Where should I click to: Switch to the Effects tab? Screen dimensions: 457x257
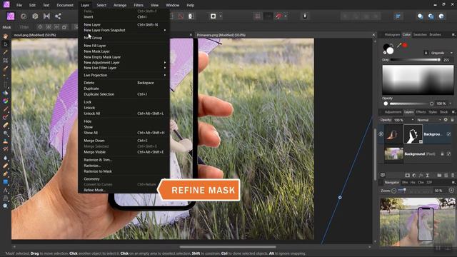coord(421,112)
